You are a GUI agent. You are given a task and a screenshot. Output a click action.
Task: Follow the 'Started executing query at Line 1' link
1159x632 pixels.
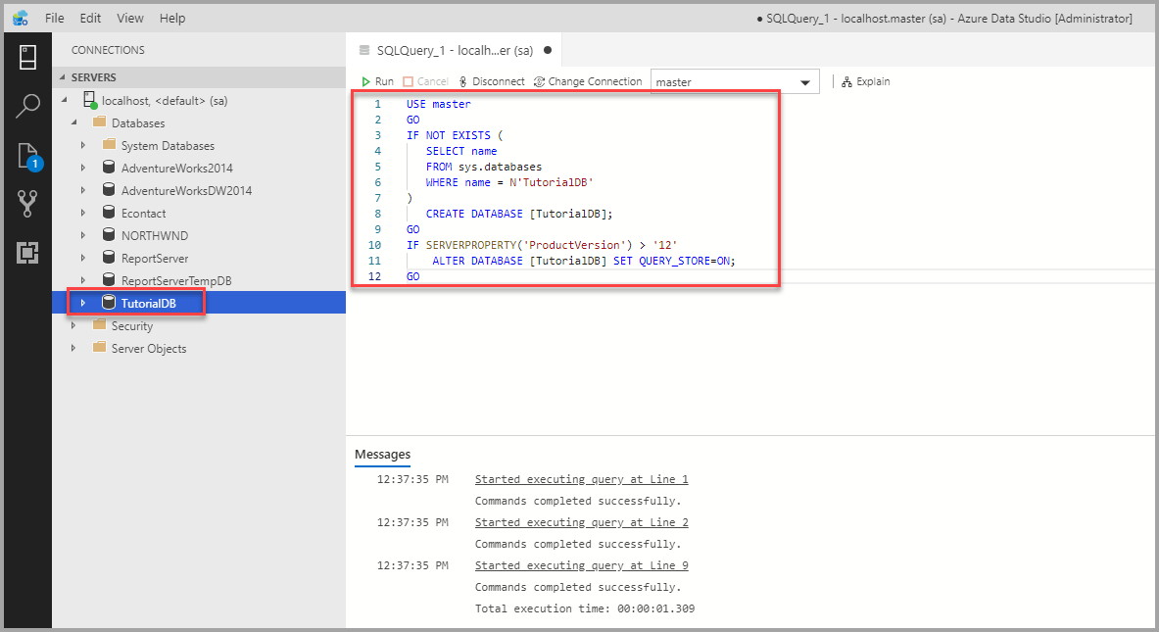point(581,479)
